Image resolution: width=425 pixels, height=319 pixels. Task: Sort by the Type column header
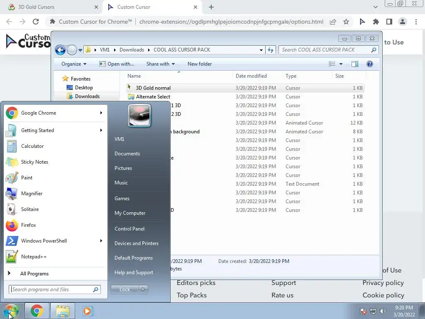308,76
